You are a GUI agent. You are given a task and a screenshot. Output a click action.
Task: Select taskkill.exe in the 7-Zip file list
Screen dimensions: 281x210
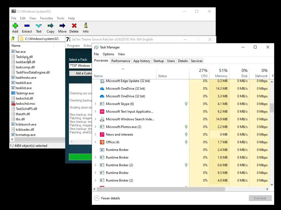[x=24, y=83]
